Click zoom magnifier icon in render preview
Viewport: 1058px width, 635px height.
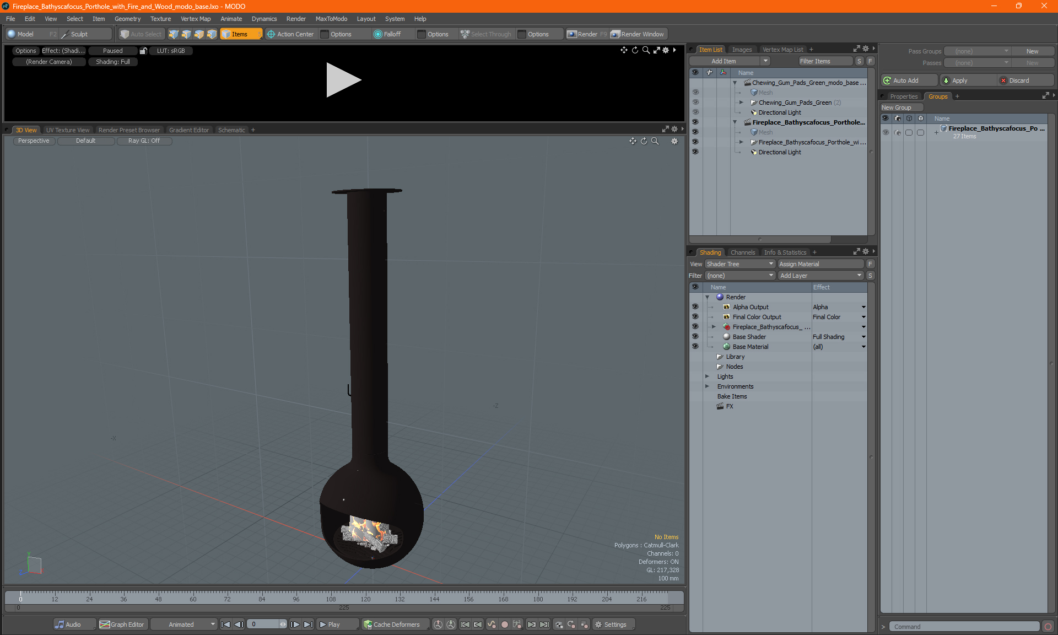coord(646,50)
